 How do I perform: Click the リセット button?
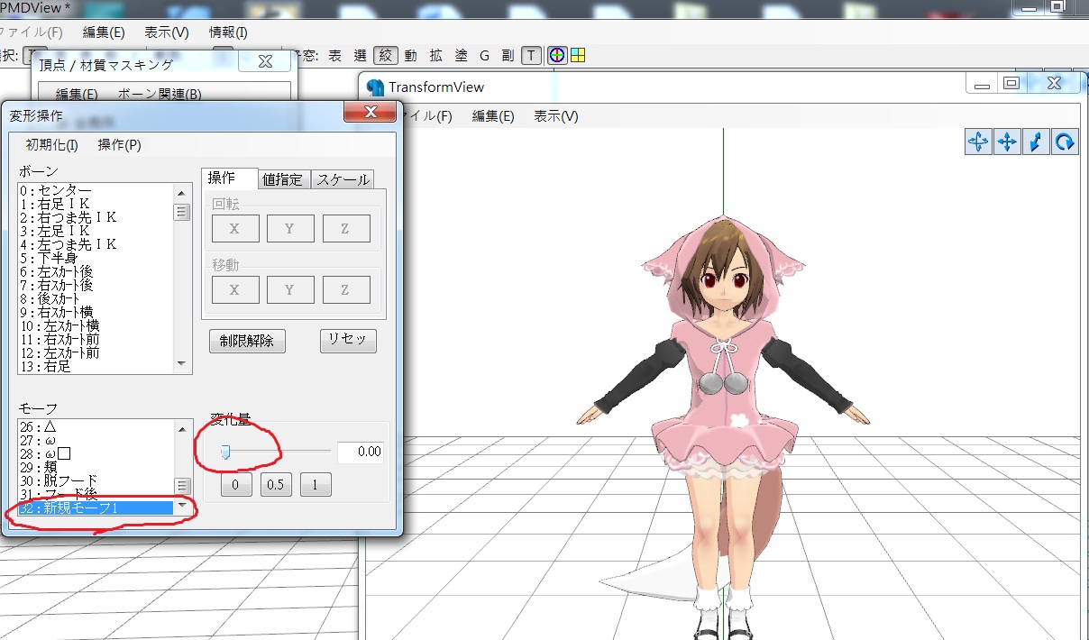[x=348, y=340]
